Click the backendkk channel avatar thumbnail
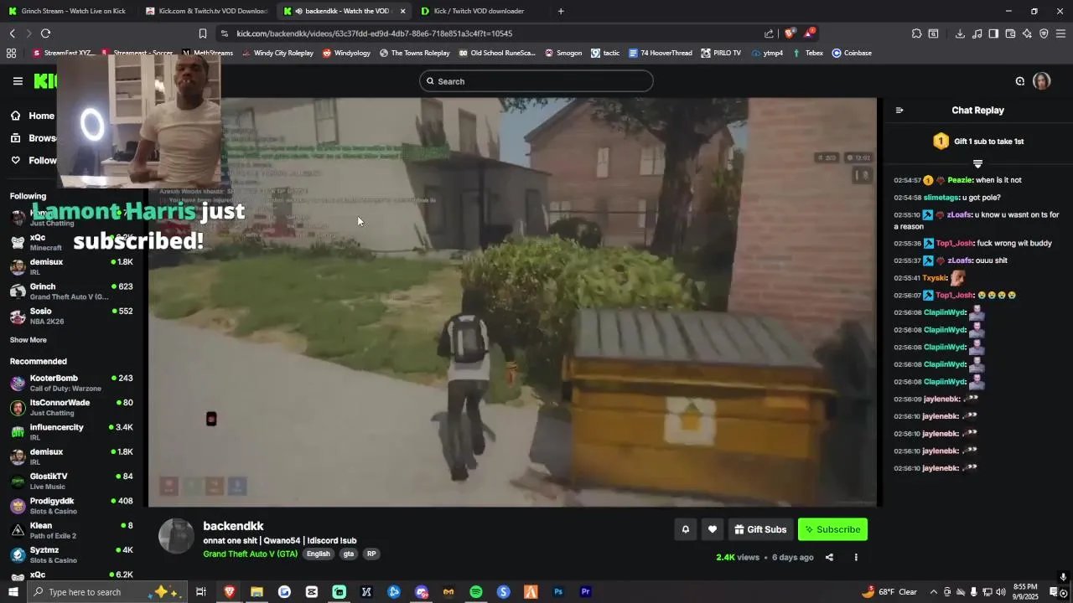The image size is (1073, 603). tap(176, 536)
